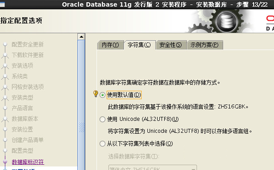Click the sidebar scroll up arrow
The image size is (274, 170).
point(81,37)
